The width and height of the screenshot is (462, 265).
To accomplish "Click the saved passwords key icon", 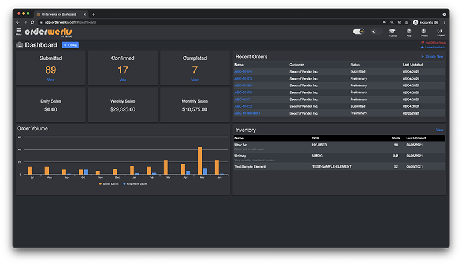I will point(385,22).
